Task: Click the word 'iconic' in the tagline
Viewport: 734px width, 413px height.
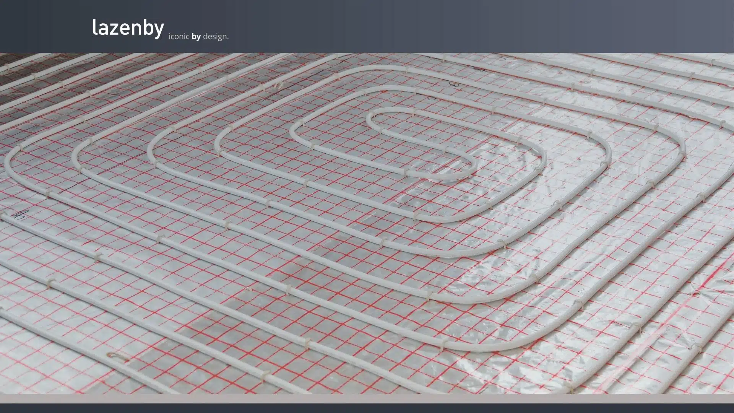Action: [x=179, y=37]
